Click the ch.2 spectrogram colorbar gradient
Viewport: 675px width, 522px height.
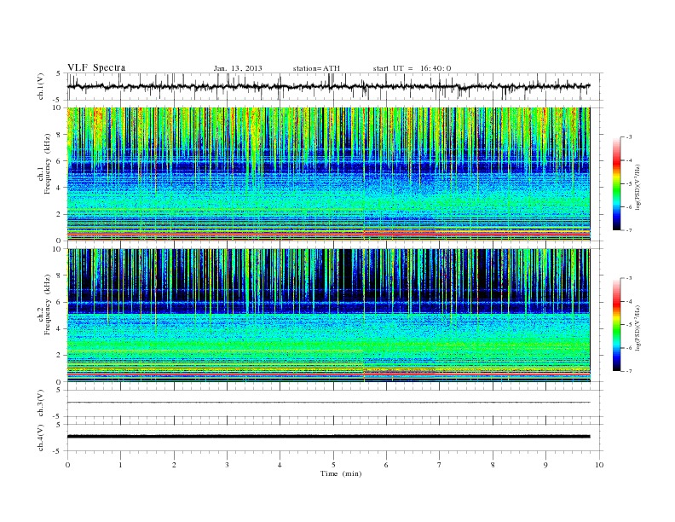[x=617, y=325]
